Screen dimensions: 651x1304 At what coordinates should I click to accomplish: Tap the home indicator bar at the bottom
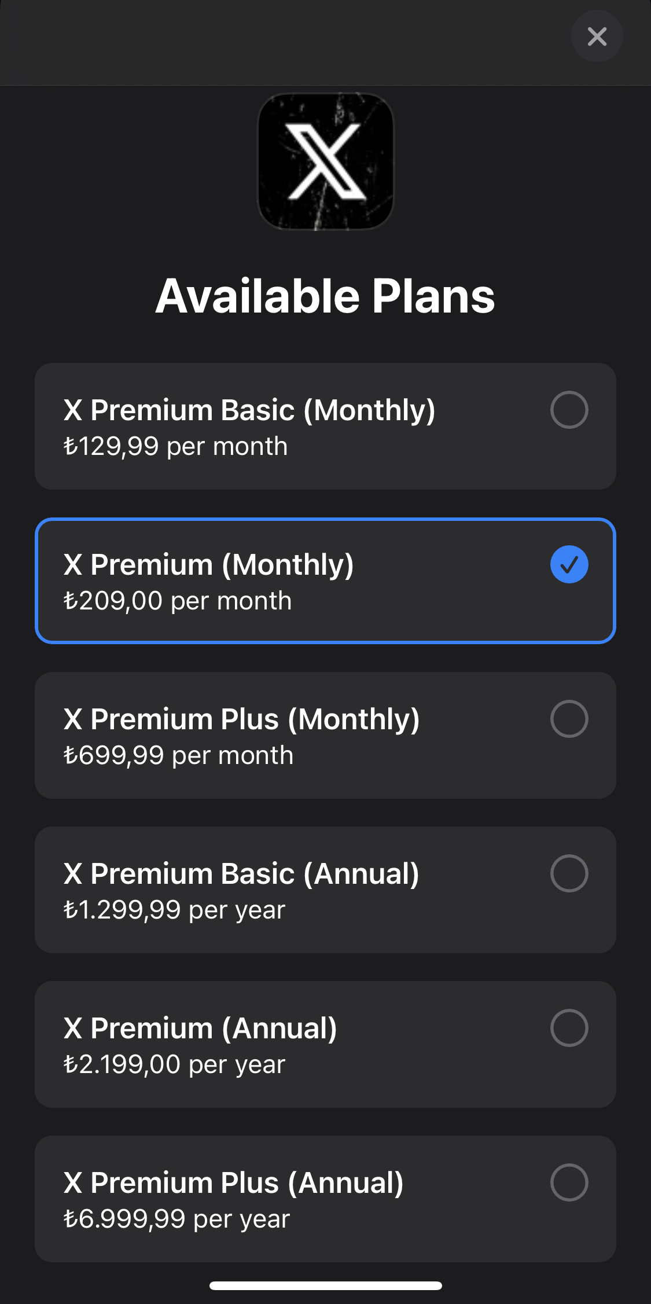[325, 1285]
